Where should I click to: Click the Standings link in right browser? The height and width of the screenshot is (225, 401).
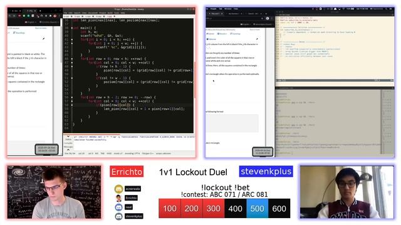(236, 34)
